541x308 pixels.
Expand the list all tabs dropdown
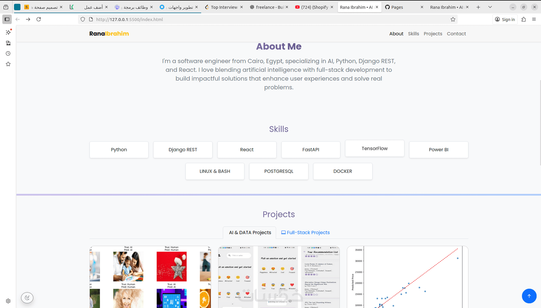coord(490,7)
